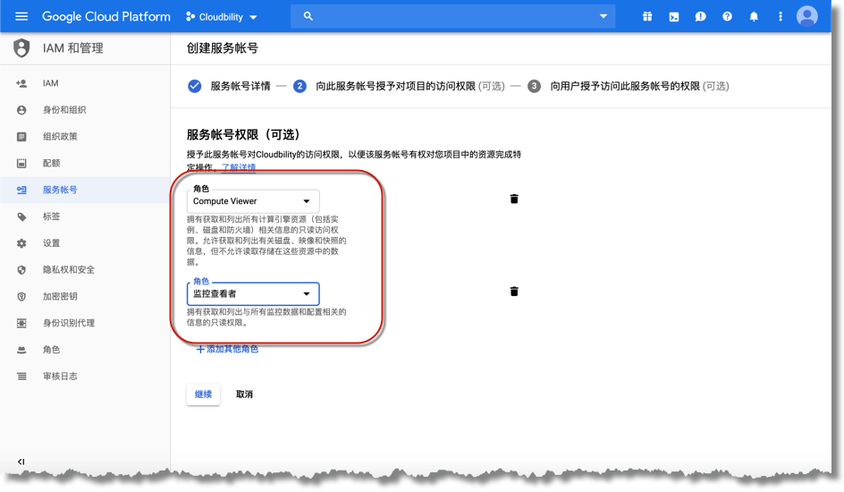Screen dimensions: 844x492
Task: Open 审核日志 in the sidebar
Action: click(85, 377)
